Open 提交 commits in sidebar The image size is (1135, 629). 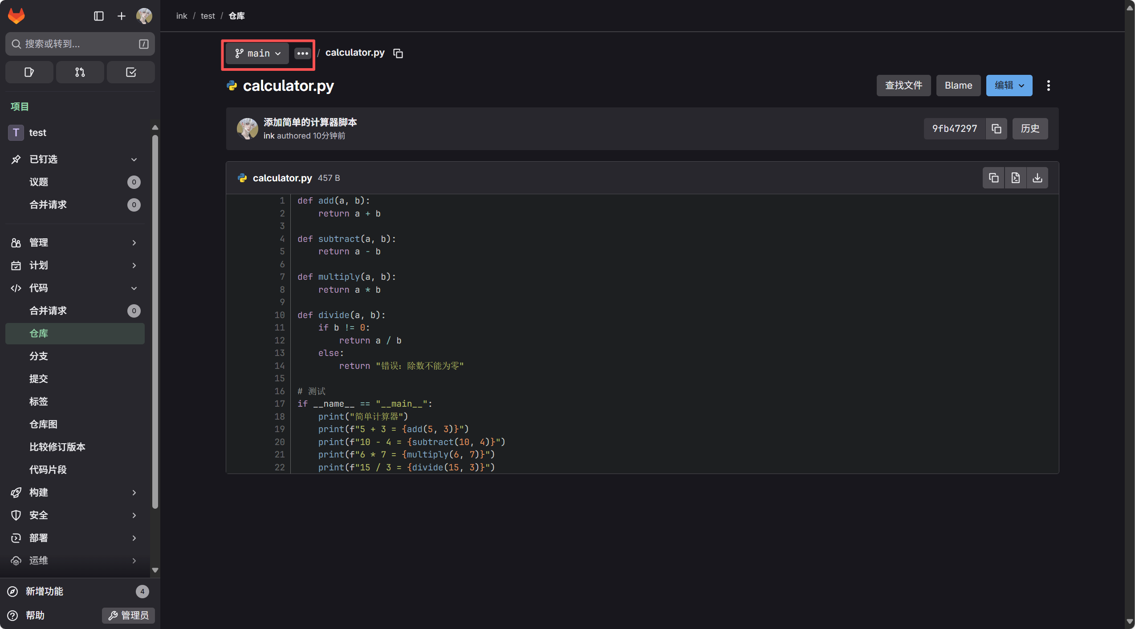[x=39, y=379]
